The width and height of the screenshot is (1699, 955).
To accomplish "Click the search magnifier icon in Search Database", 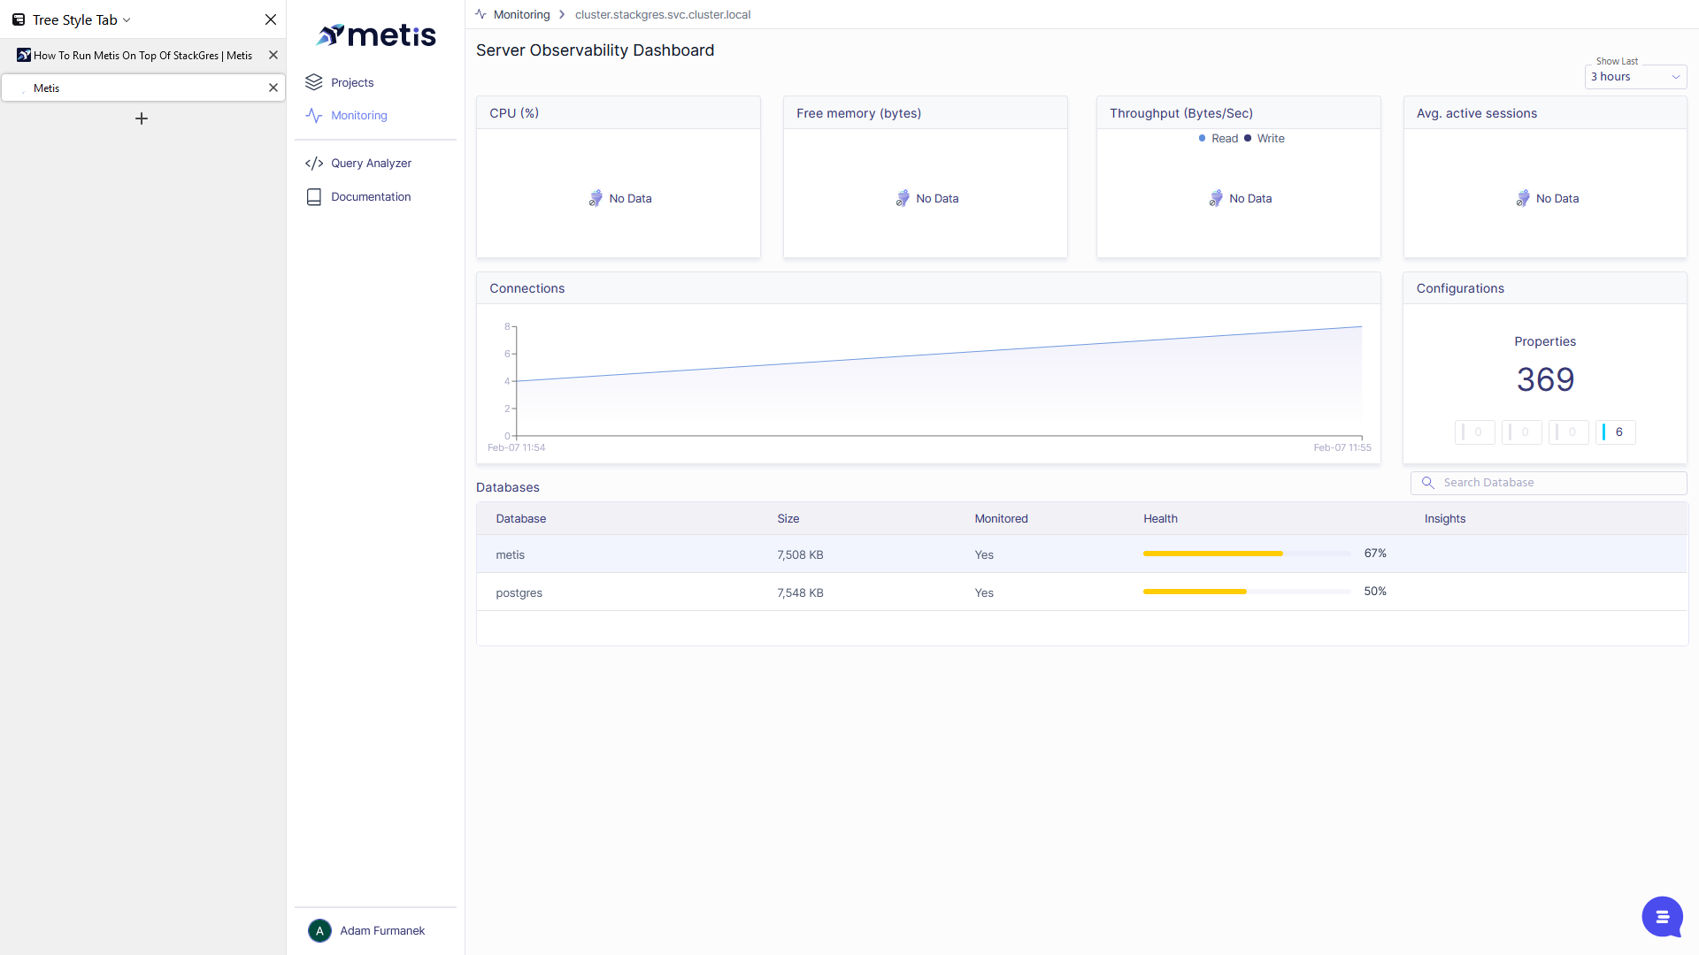I will pos(1427,483).
